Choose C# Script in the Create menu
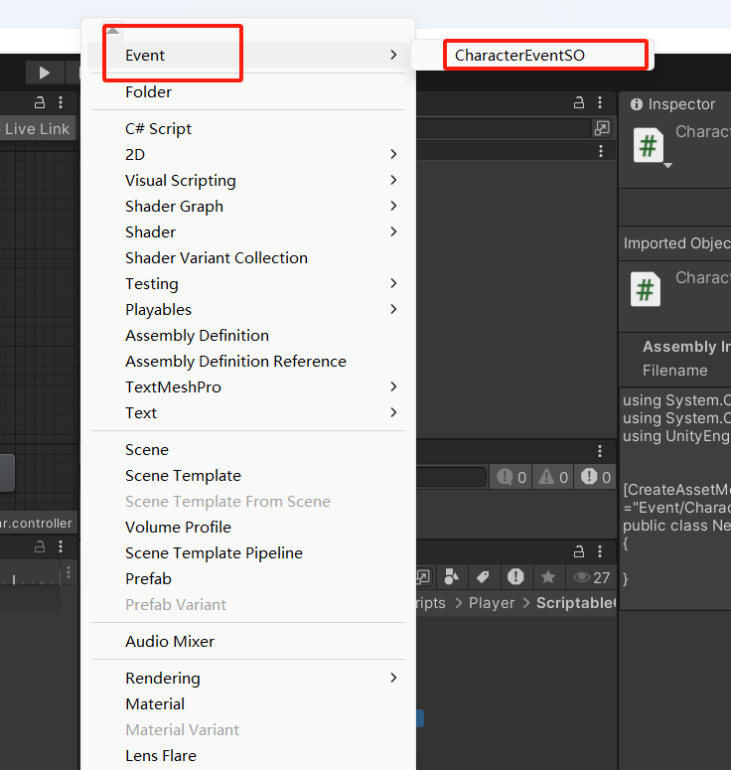The width and height of the screenshot is (731, 770). click(247, 128)
